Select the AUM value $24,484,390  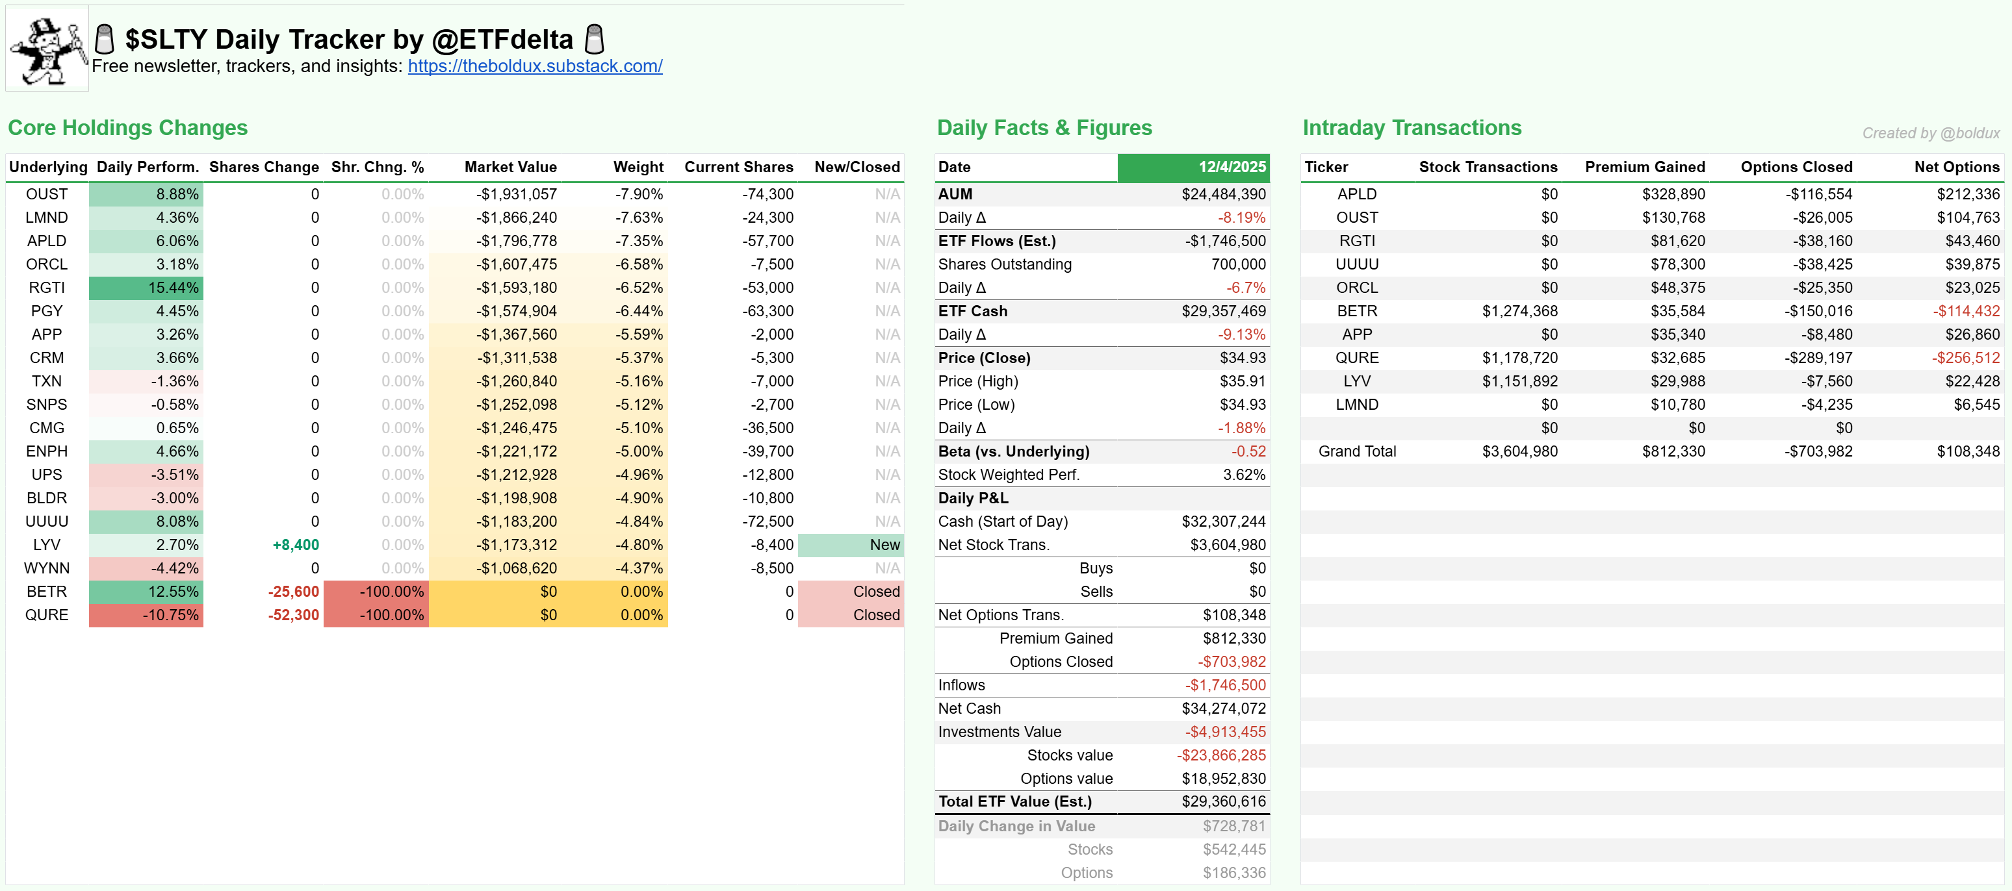click(x=1223, y=194)
